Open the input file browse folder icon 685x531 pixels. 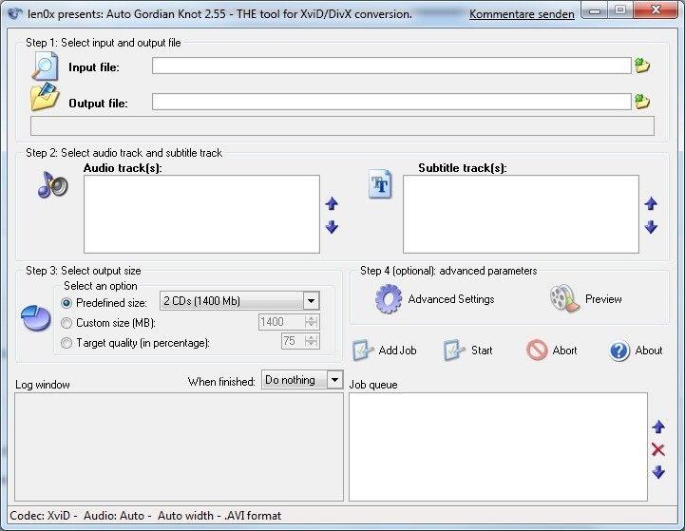pos(641,66)
